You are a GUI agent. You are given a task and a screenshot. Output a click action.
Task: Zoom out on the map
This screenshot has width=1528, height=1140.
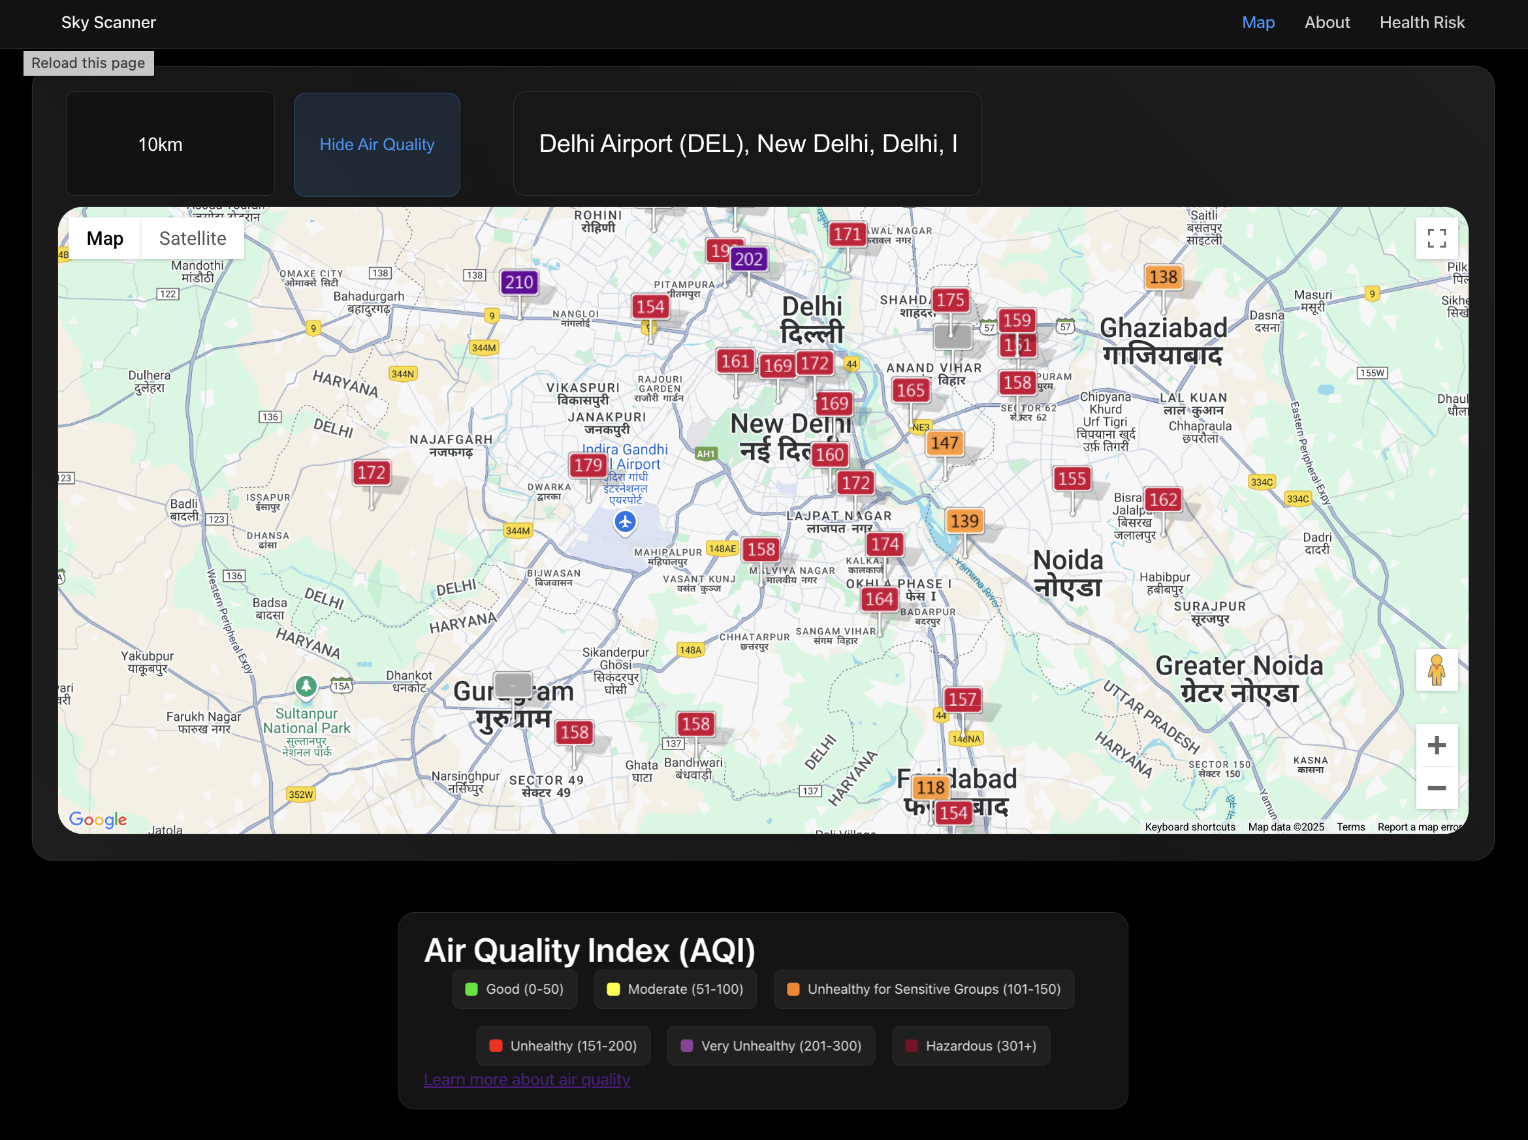click(x=1436, y=788)
